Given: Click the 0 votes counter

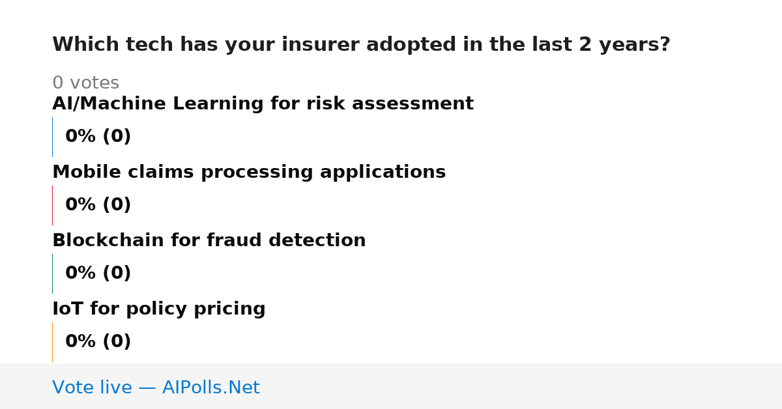Looking at the screenshot, I should [85, 83].
